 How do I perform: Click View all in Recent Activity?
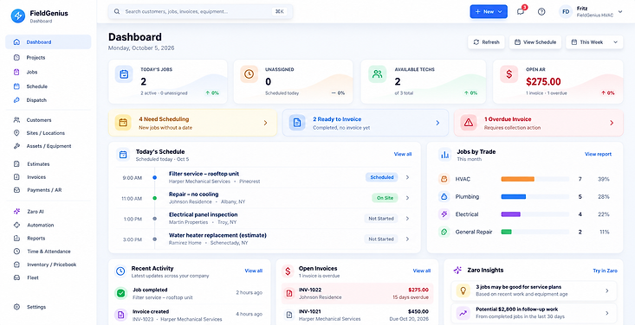coord(254,271)
